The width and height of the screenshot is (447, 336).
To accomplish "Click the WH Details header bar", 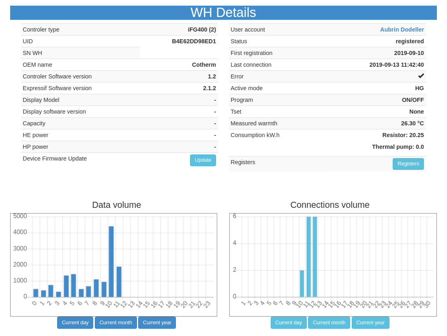I will coord(223,13).
